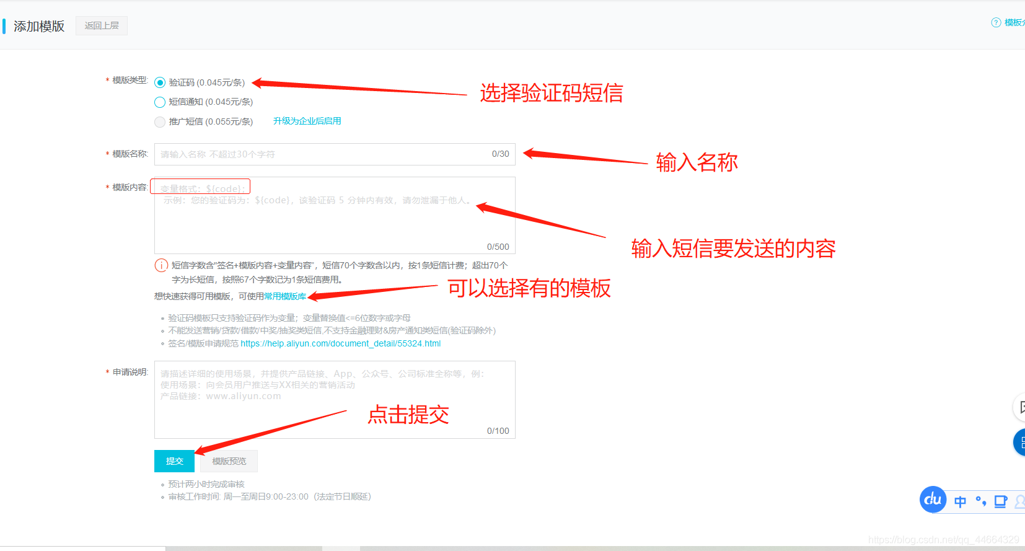Click the help question-mark icon at top right
1025x551 pixels.
996,22
